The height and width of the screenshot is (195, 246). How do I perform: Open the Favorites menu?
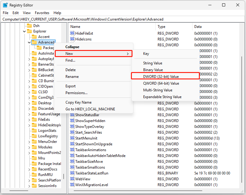tap(42, 13)
